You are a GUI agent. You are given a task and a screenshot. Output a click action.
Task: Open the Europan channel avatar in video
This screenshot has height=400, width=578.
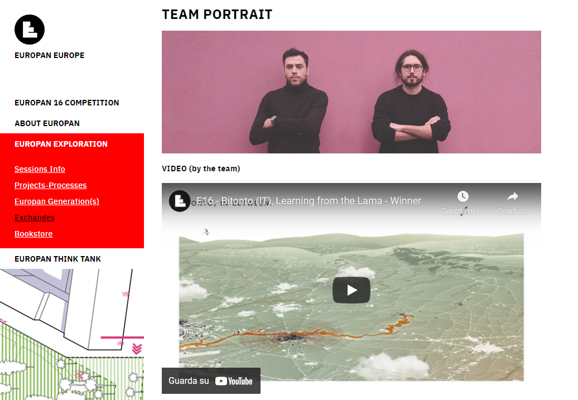[x=180, y=201]
